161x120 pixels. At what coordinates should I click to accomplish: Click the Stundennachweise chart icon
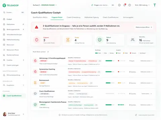click(4, 55)
